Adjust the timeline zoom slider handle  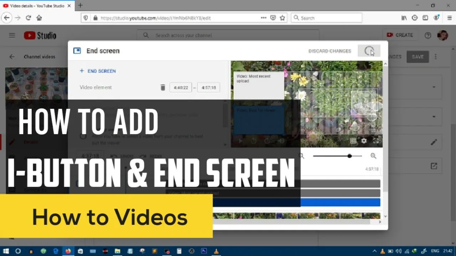349,156
